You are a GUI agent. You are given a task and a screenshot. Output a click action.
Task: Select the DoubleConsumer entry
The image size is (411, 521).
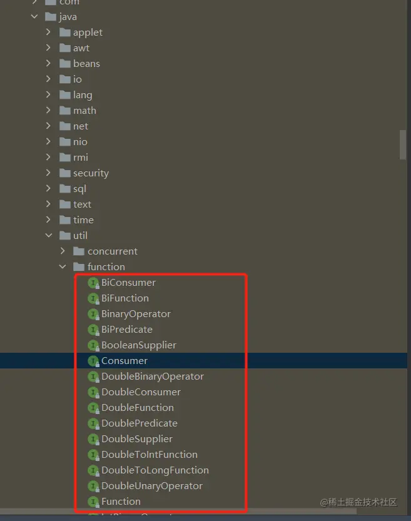141,392
